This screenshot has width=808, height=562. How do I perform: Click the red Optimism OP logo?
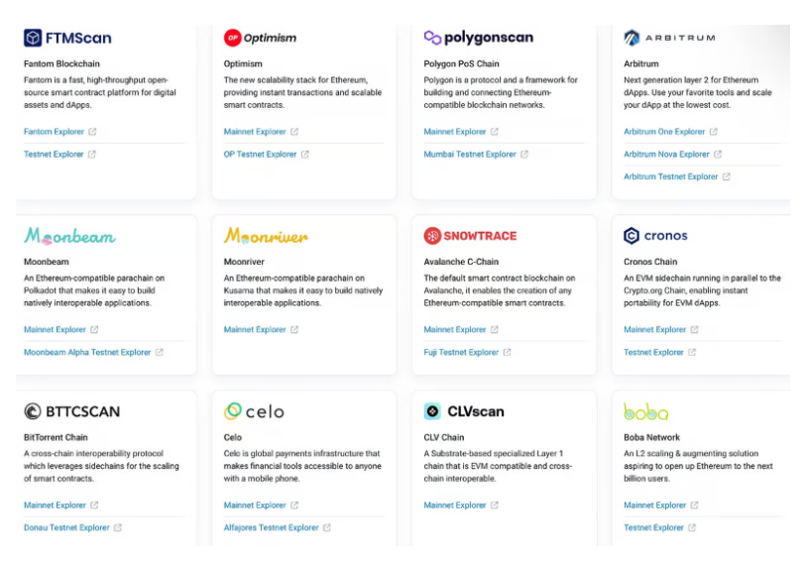click(x=232, y=38)
